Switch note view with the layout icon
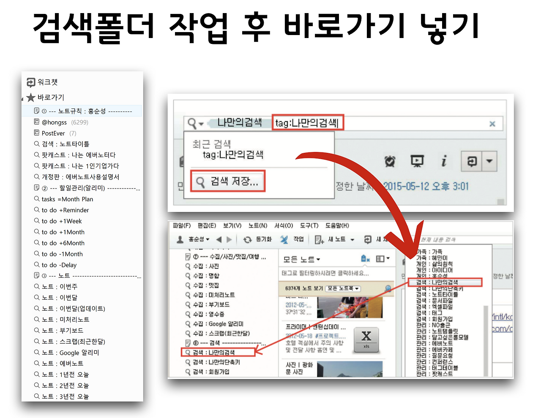Screen dimensions: 541x418 click(380, 258)
